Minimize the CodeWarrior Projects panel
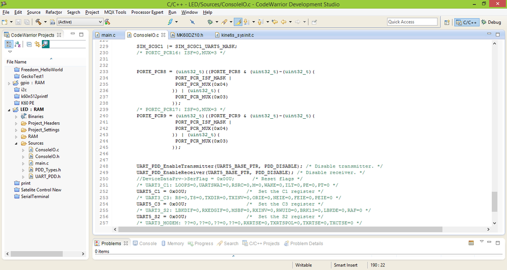 (x=73, y=34)
